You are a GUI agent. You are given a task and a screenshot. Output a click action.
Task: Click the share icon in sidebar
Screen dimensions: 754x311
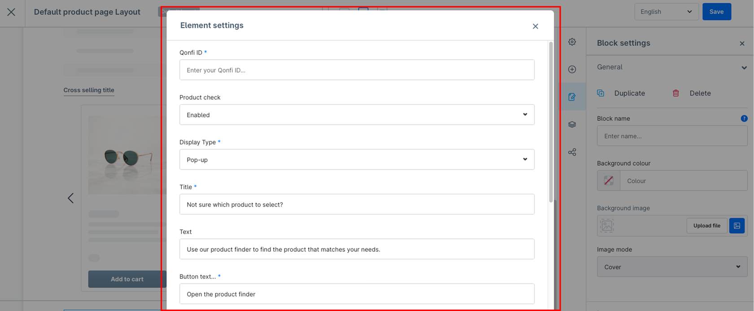click(x=572, y=152)
